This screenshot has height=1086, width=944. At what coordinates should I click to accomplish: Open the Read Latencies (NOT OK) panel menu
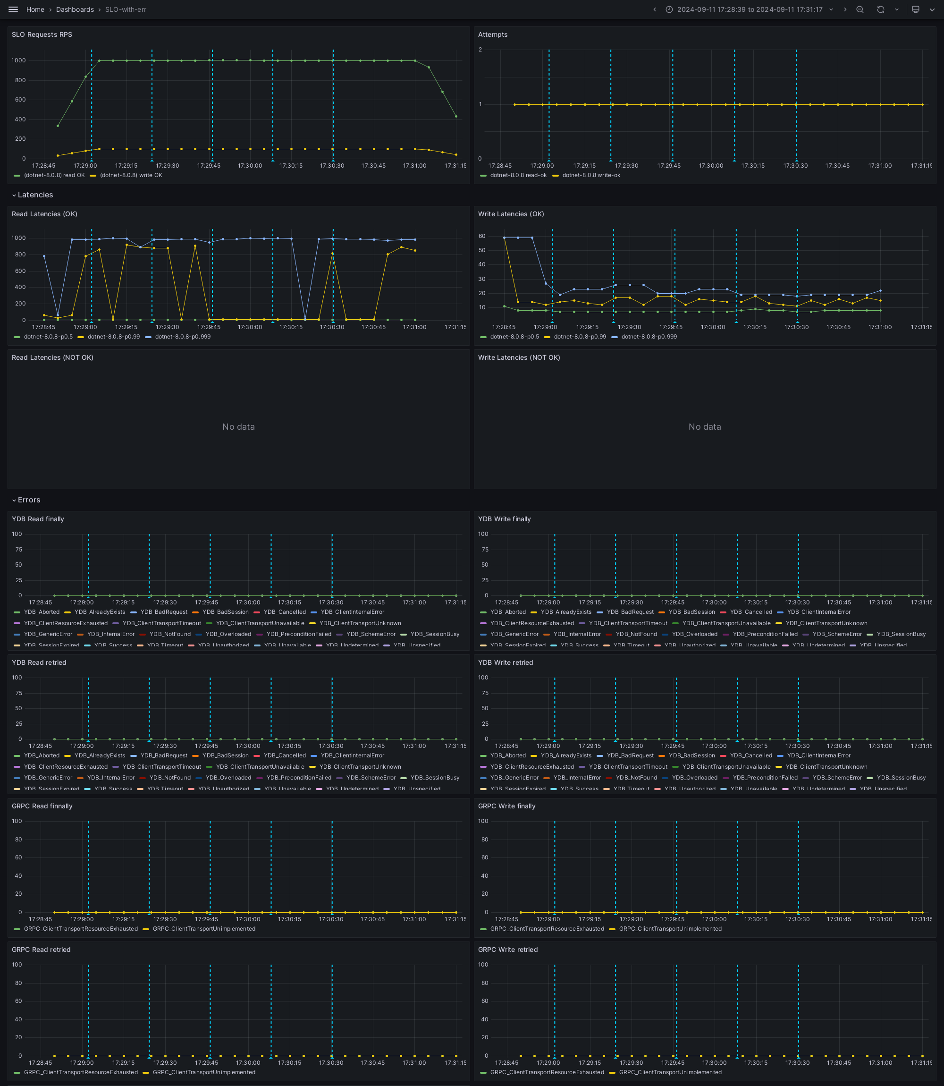coord(53,357)
